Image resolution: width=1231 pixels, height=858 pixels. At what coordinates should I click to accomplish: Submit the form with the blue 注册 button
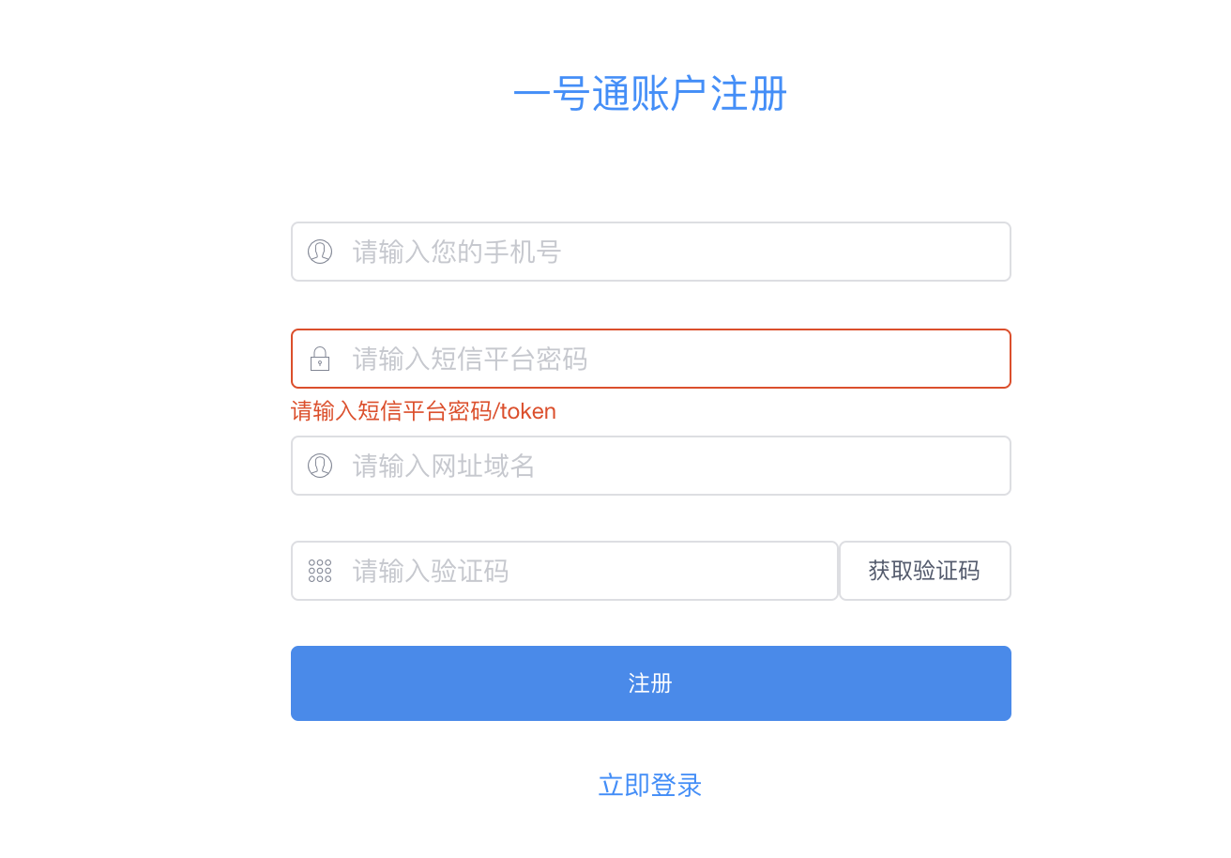coord(651,683)
